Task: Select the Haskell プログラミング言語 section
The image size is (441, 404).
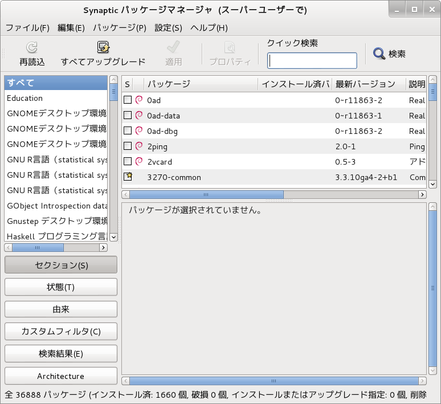Action: coord(56,236)
